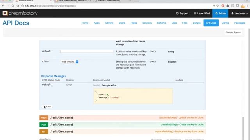Open the Schema tab
This screenshot has width=250, height=140.
[x=161, y=23]
